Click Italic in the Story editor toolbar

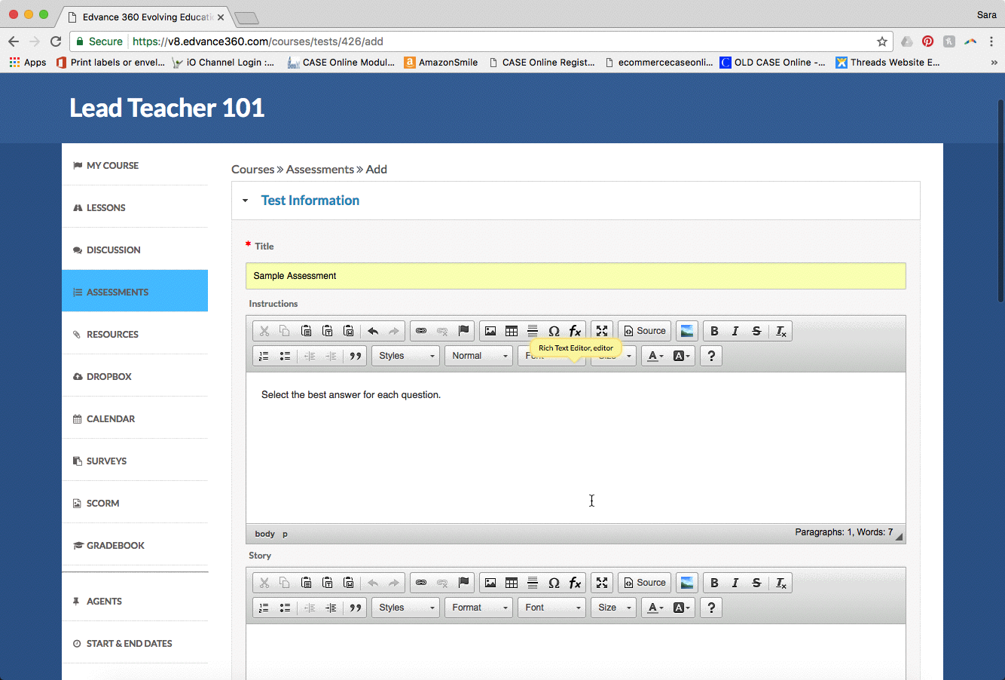[735, 583]
